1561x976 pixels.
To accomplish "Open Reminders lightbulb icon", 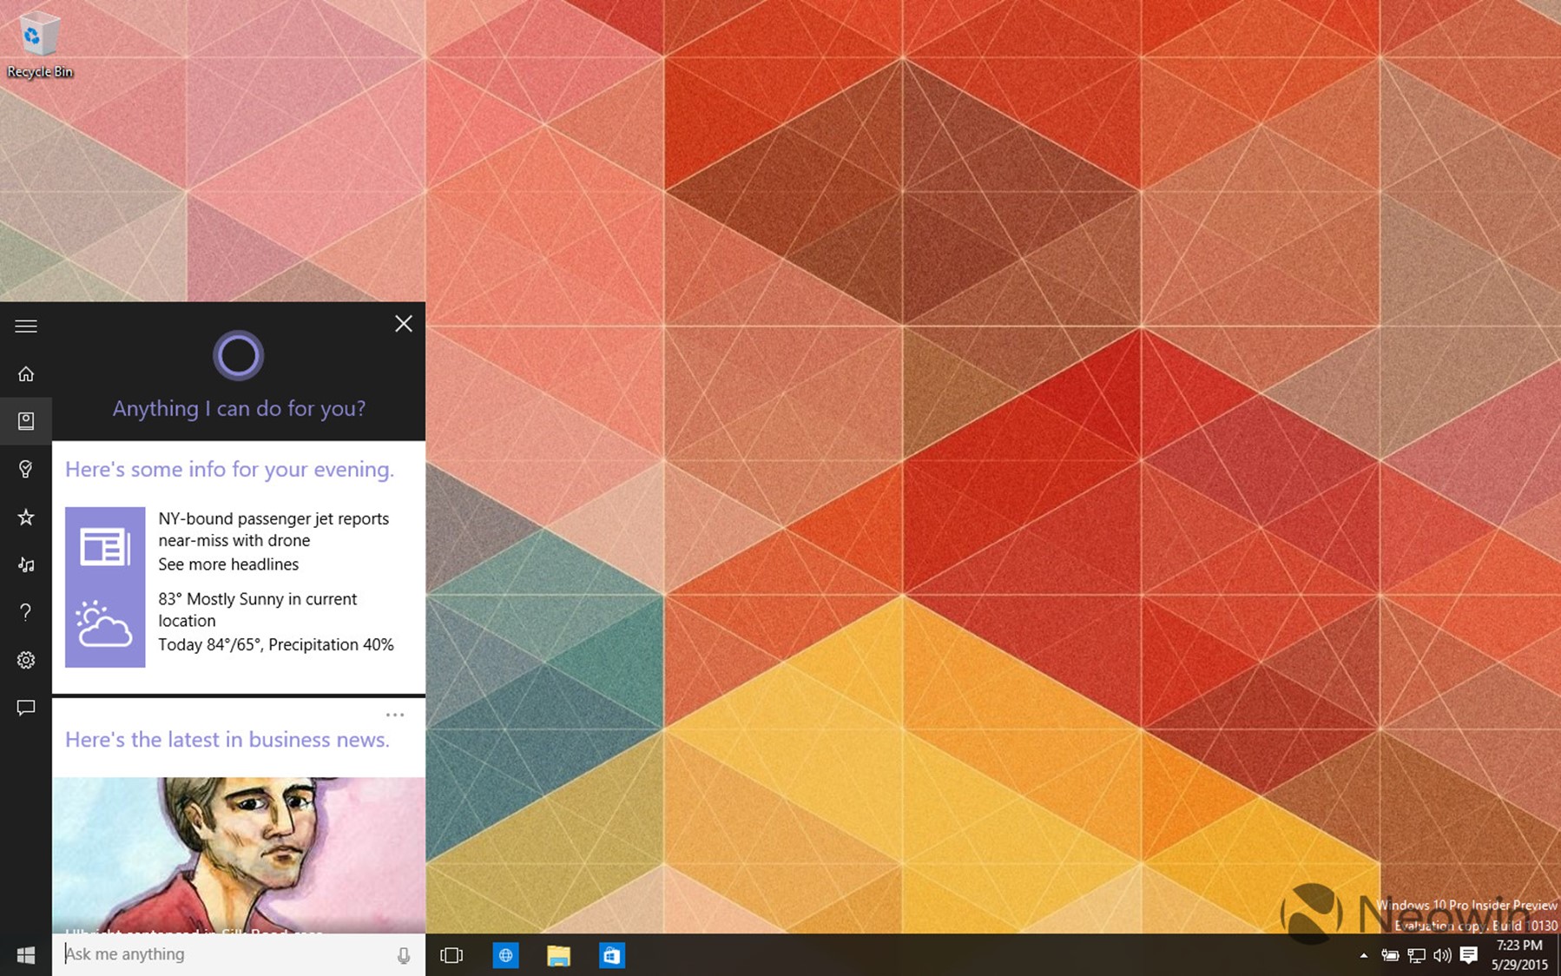I will [26, 470].
